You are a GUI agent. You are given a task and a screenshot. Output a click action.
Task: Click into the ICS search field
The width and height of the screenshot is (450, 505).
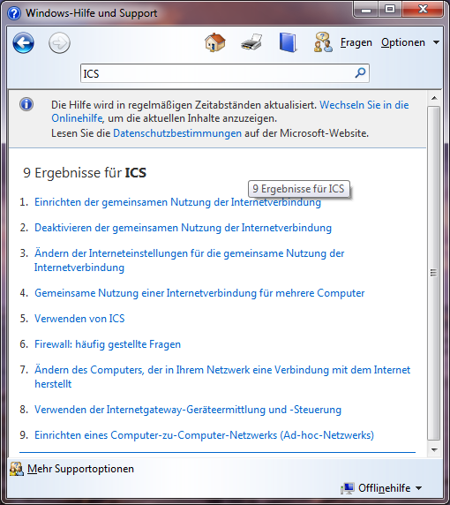(x=217, y=73)
